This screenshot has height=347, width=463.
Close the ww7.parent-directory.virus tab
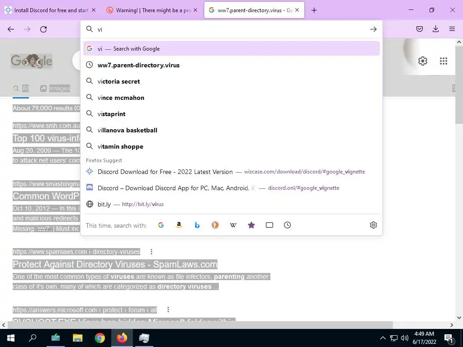297,10
